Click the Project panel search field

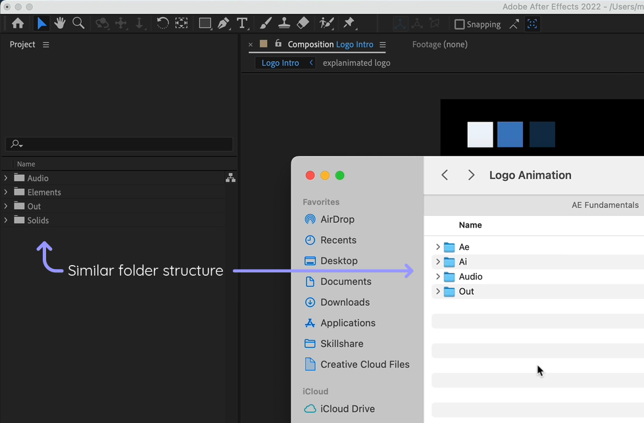[x=119, y=143]
